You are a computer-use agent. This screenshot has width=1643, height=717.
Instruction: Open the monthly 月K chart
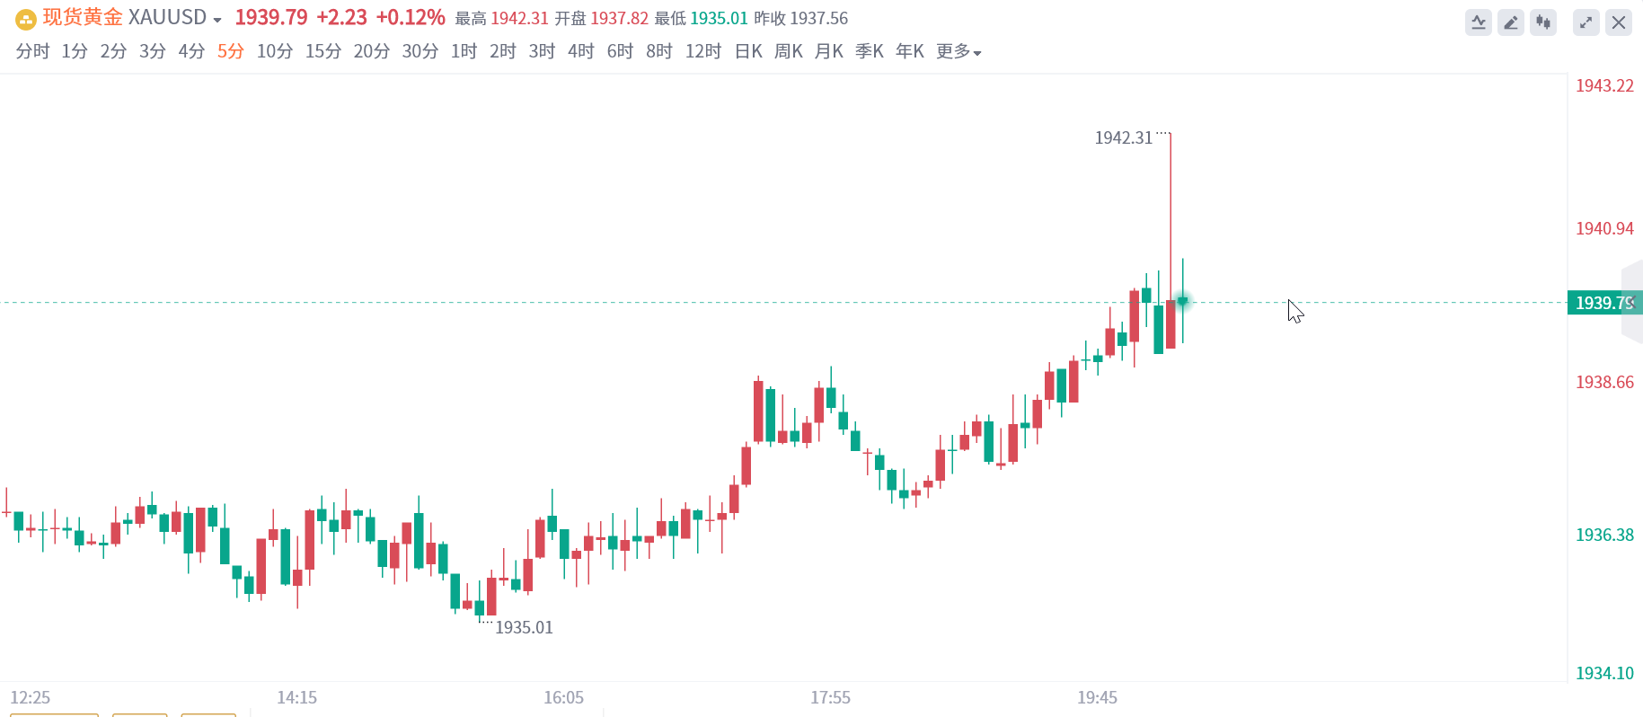(x=828, y=51)
